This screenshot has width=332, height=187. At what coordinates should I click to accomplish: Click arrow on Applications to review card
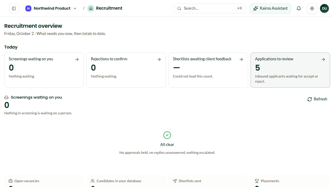pyautogui.click(x=323, y=59)
